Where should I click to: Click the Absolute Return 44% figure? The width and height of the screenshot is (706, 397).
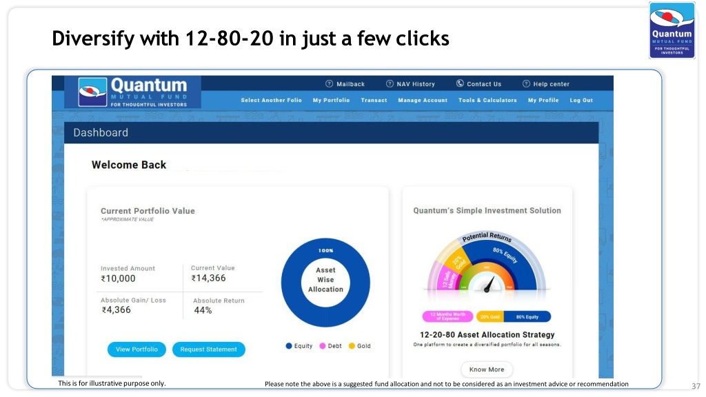(x=203, y=311)
